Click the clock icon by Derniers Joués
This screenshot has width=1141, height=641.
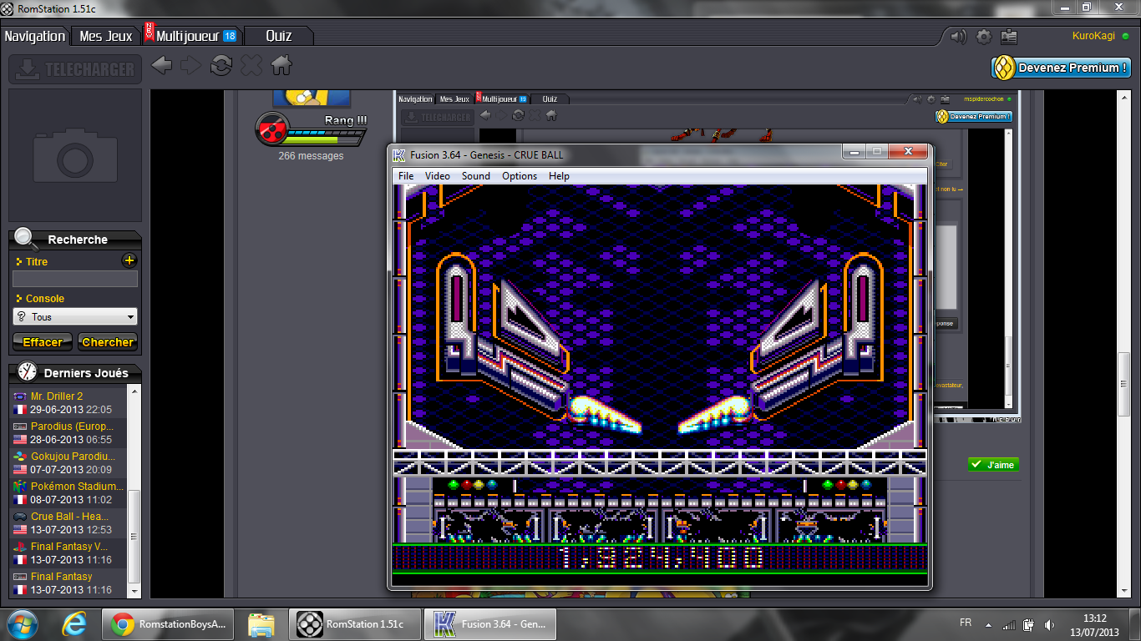pyautogui.click(x=27, y=371)
